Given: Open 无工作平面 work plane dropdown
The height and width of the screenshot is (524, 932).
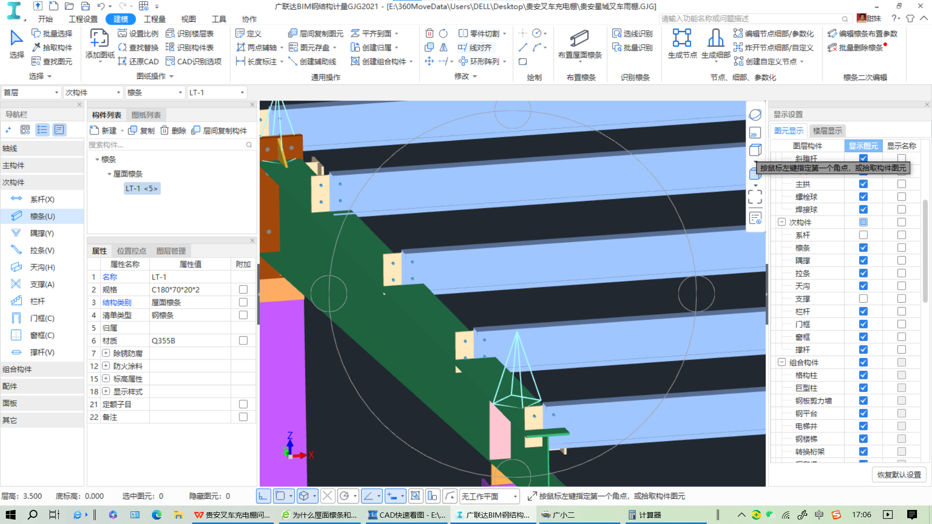Looking at the screenshot, I should coord(489,496).
